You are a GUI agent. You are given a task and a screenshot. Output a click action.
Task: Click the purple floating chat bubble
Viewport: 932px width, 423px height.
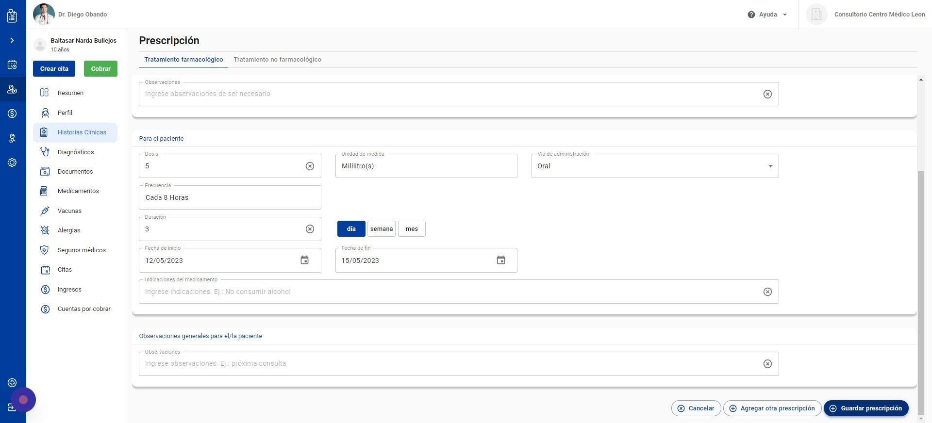(23, 400)
